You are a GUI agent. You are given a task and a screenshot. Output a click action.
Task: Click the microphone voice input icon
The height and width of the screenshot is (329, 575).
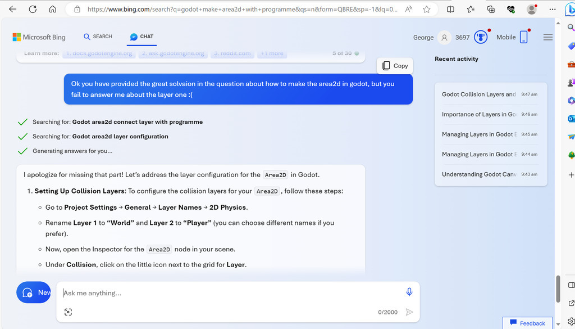coord(409,292)
